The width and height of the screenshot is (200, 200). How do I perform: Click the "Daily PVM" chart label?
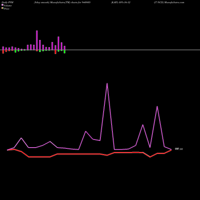[8, 2]
